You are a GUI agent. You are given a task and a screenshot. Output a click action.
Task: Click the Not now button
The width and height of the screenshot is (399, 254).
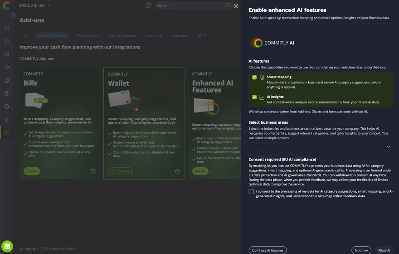pyautogui.click(x=361, y=250)
